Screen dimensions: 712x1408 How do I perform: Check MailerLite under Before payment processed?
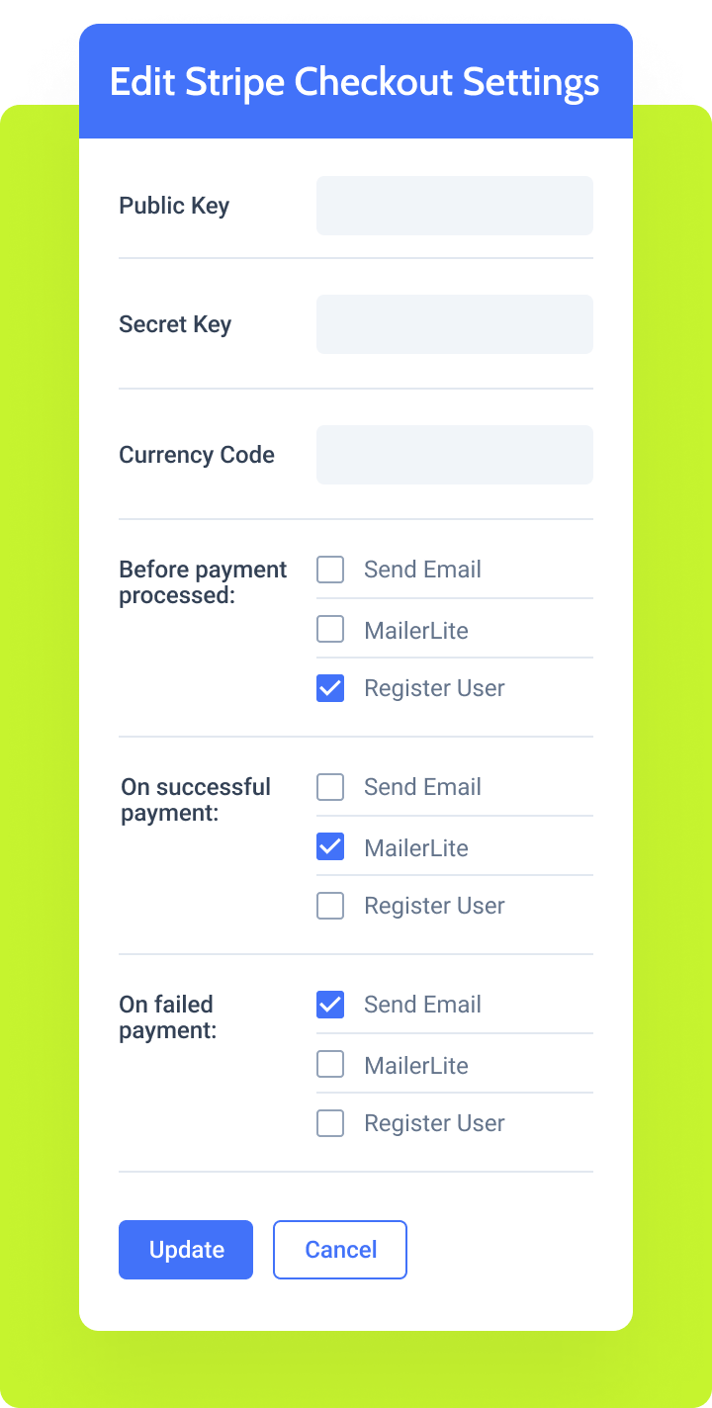[330, 629]
